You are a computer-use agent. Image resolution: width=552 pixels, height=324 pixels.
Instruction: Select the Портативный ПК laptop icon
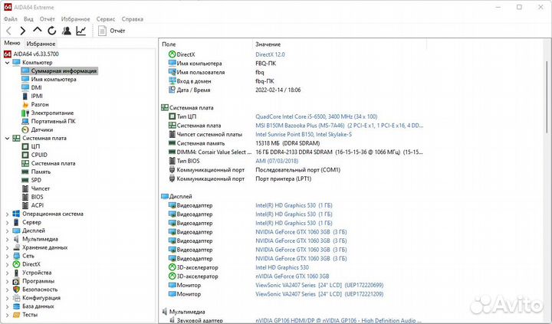(x=25, y=121)
